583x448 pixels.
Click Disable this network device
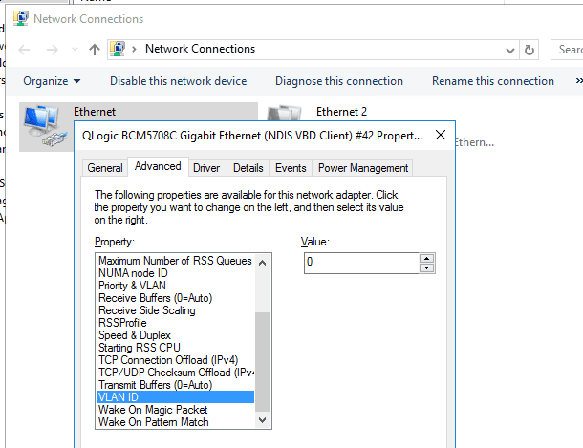pyautogui.click(x=178, y=81)
